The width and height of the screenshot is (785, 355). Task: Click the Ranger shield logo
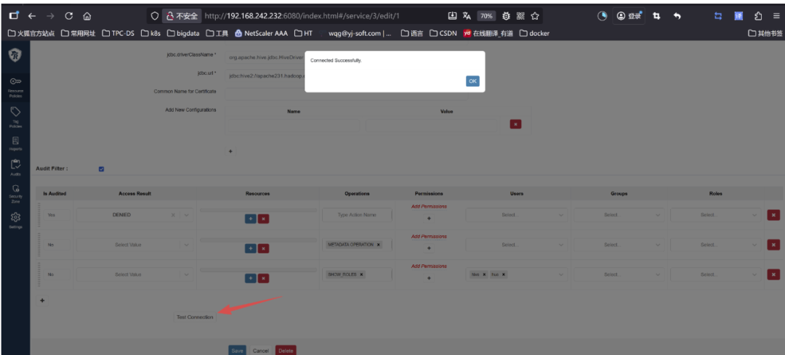15,54
